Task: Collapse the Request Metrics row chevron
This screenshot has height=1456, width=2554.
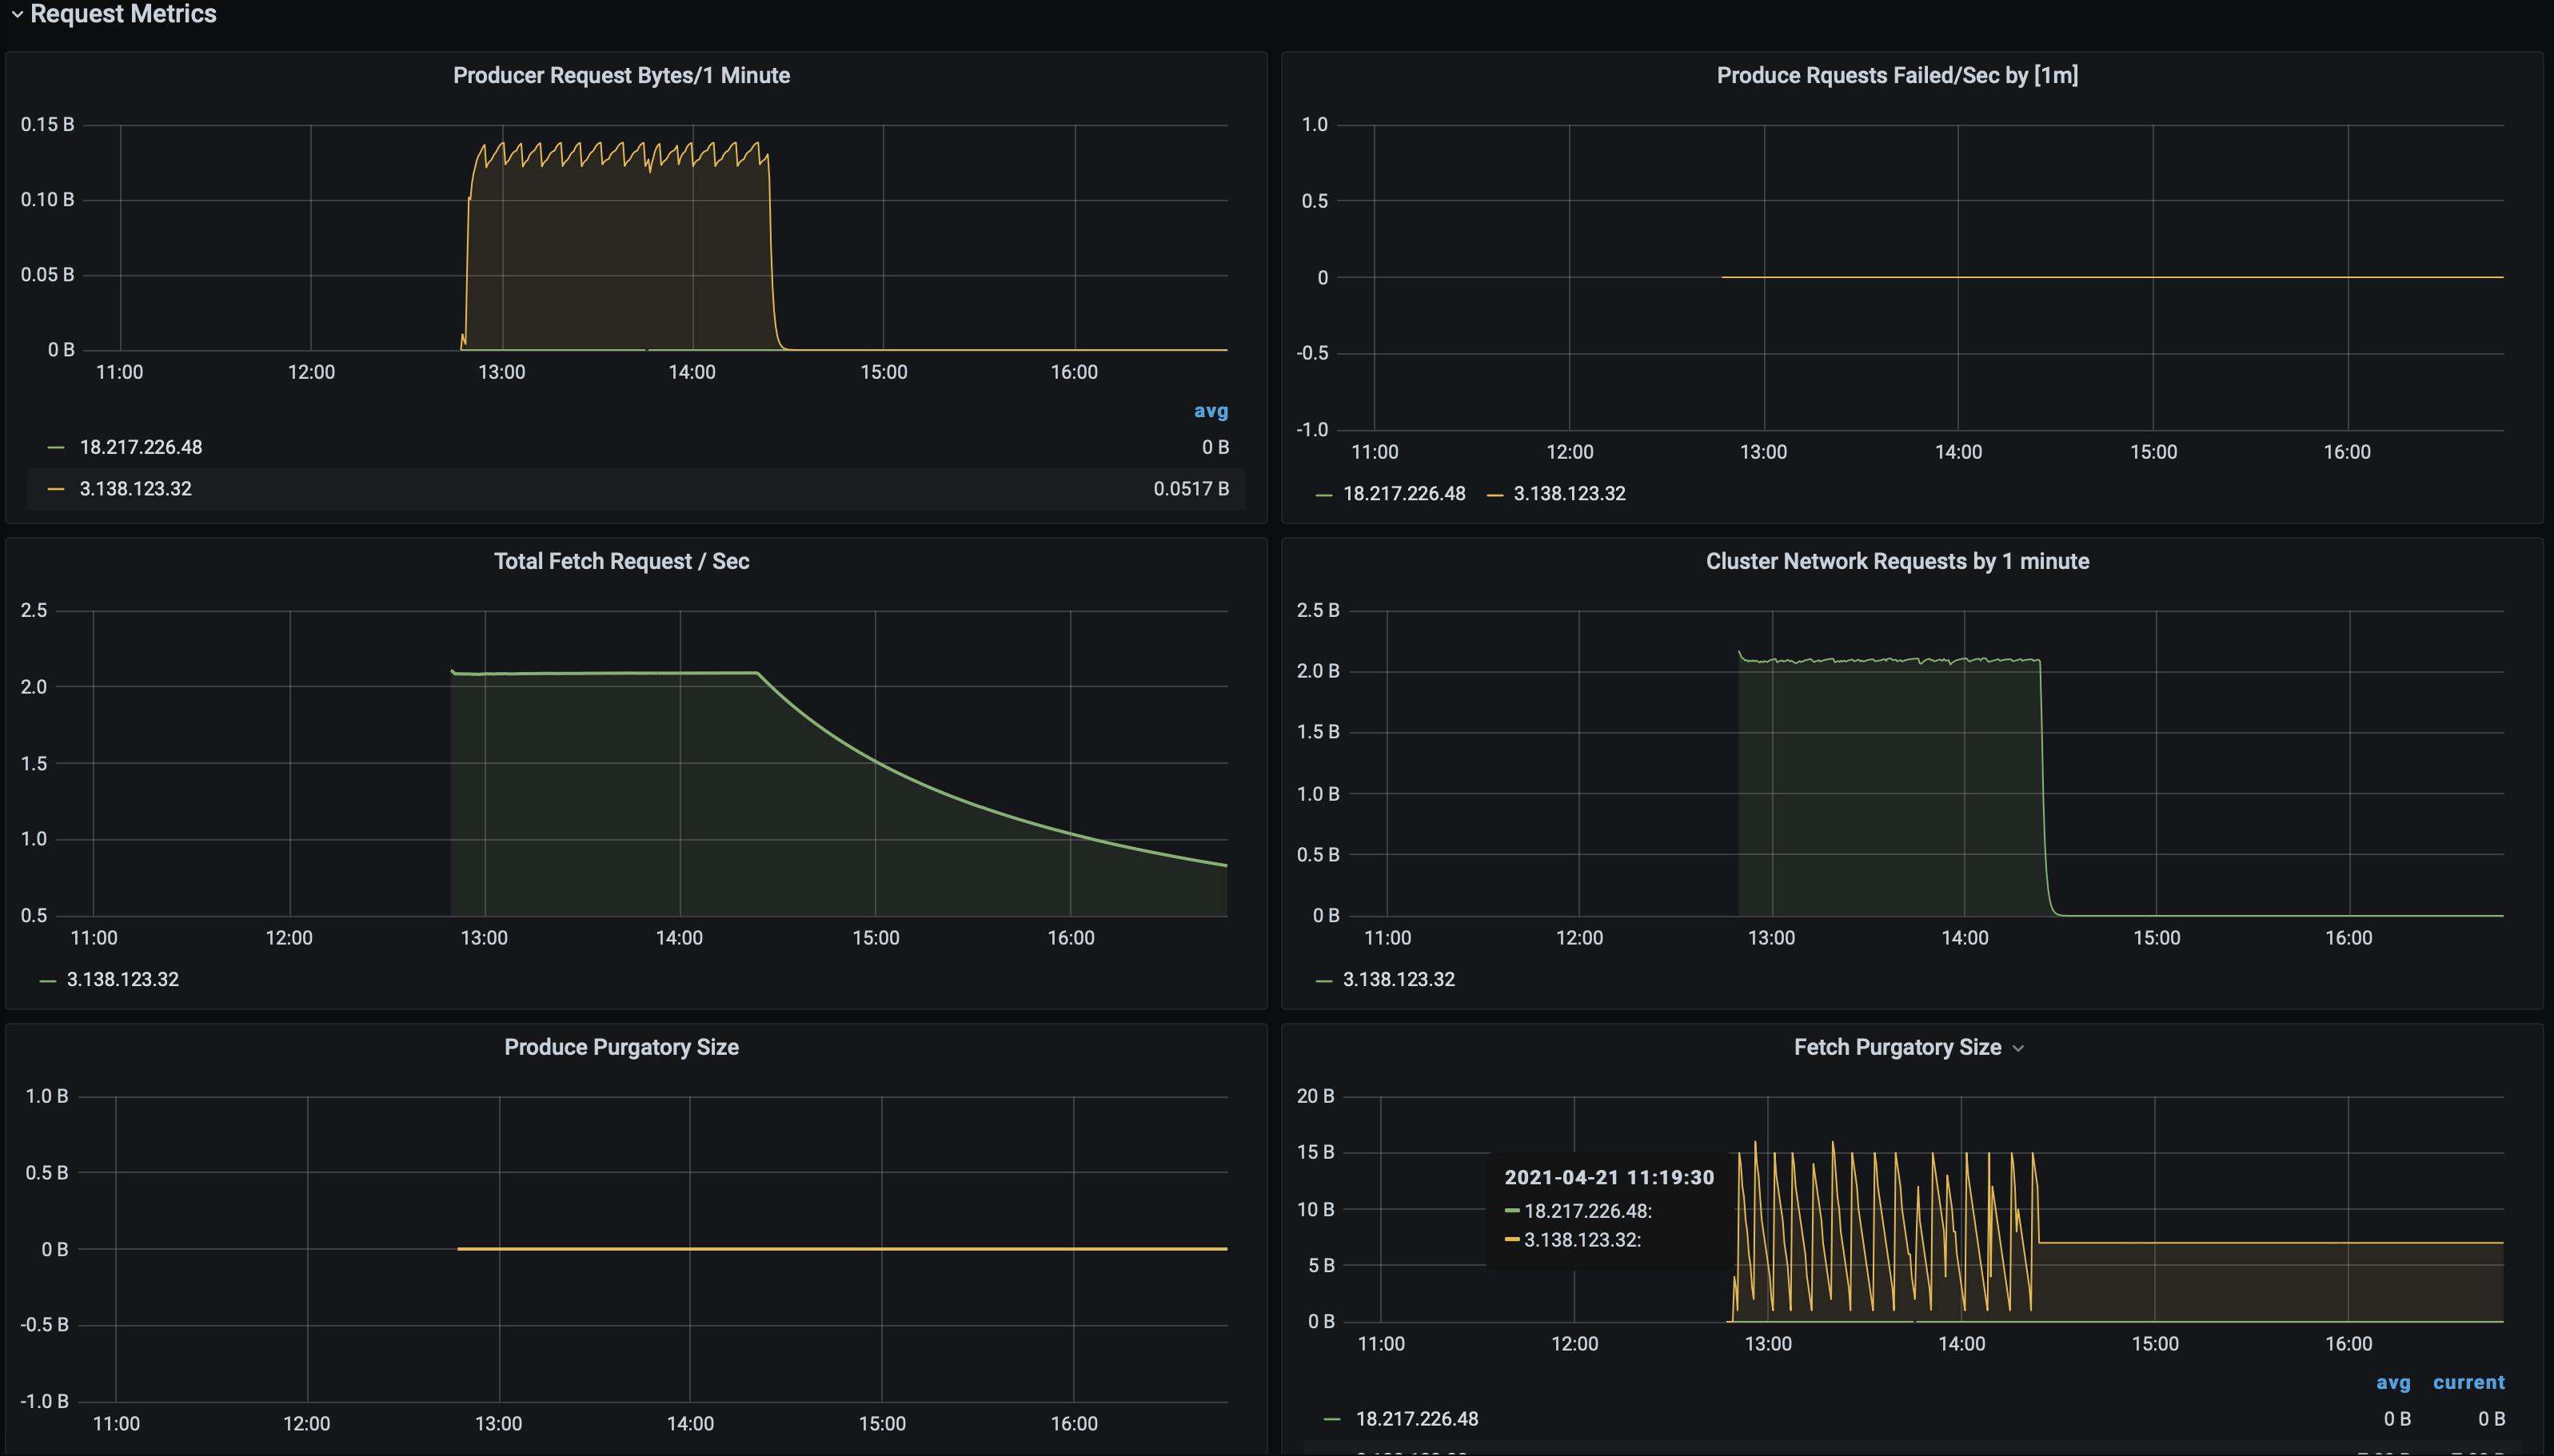Action: pyautogui.click(x=17, y=14)
